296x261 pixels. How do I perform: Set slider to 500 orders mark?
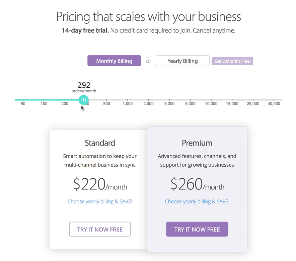tap(107, 100)
